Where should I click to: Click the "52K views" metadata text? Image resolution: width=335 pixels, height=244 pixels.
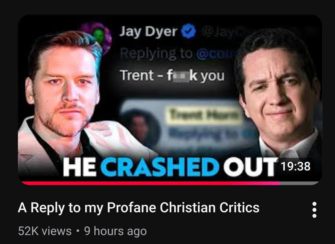click(x=45, y=231)
